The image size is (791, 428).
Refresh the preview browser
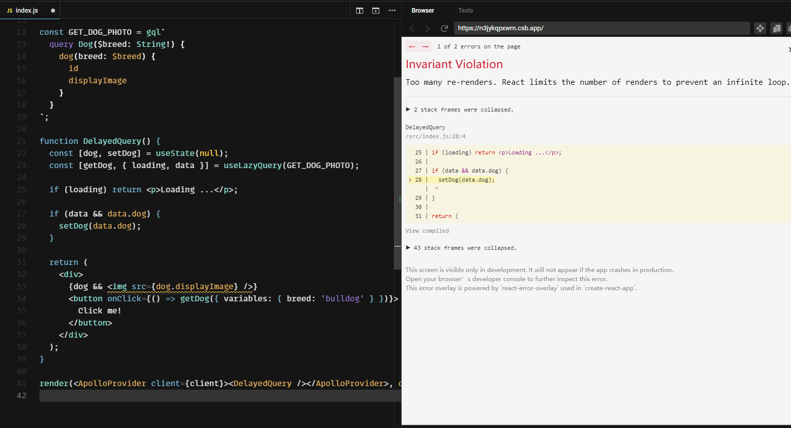coord(444,28)
